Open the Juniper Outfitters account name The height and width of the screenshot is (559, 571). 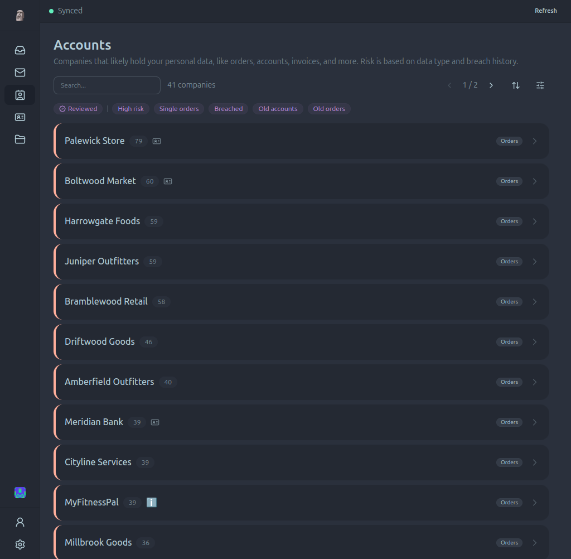click(x=101, y=261)
